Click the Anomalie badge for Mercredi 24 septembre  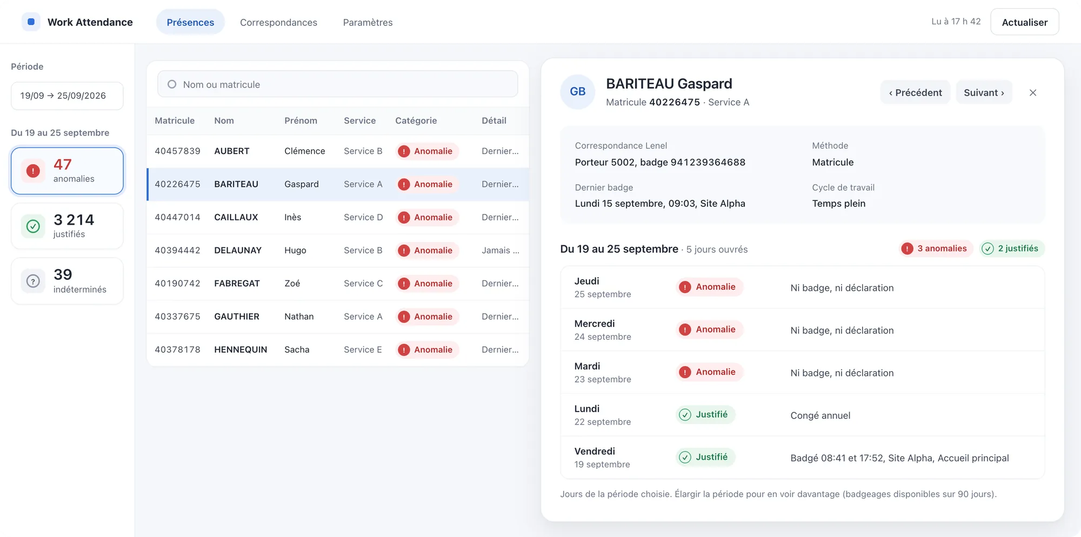pos(709,330)
